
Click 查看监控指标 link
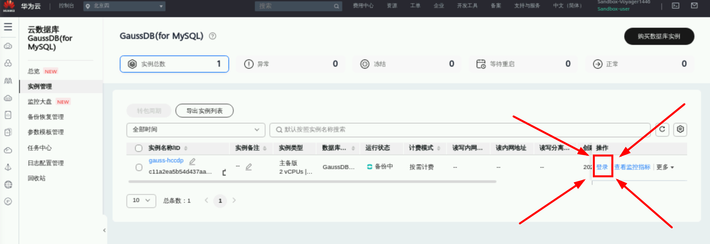(x=632, y=167)
